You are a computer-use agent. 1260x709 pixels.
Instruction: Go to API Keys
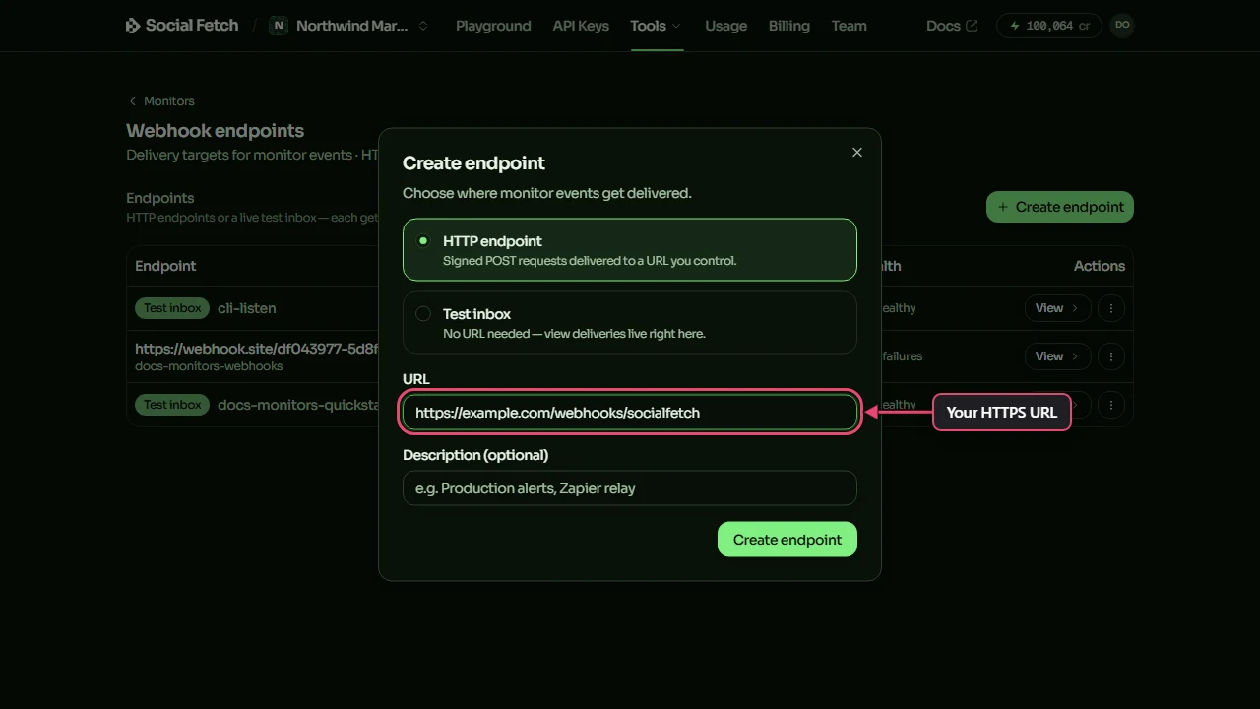(x=581, y=26)
